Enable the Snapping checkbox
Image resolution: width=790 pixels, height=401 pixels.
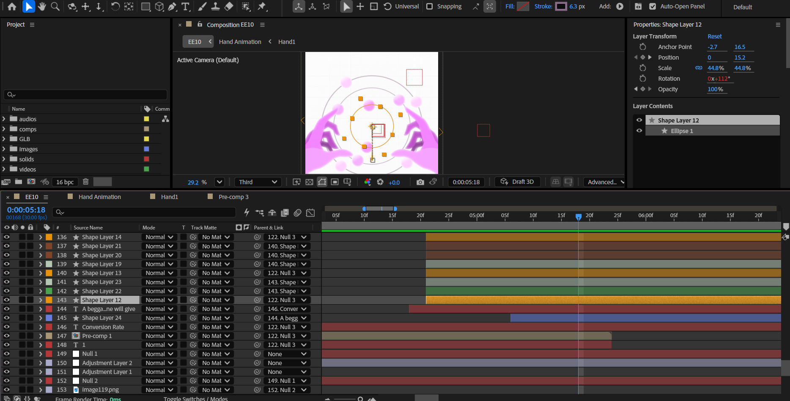click(x=430, y=6)
